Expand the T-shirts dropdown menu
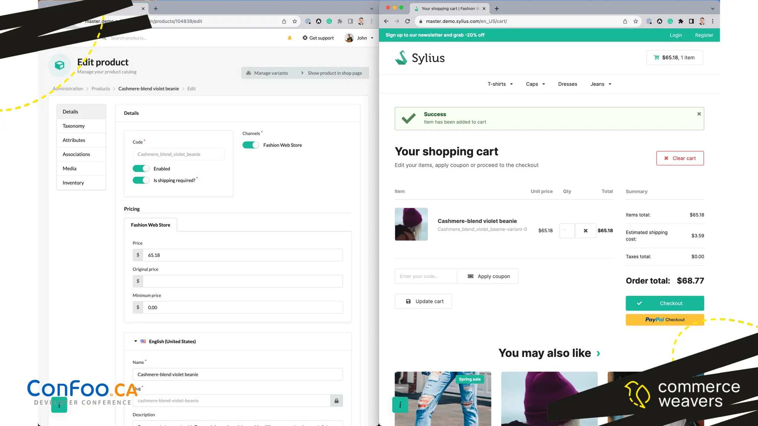 pyautogui.click(x=500, y=84)
